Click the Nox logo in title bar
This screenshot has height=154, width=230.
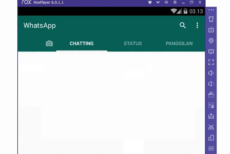[x=27, y=2]
